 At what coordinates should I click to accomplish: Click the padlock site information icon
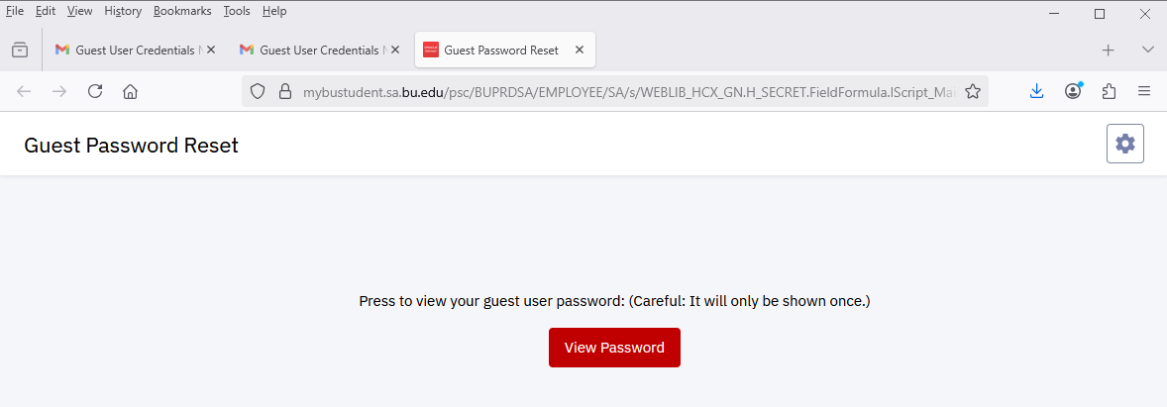284,91
